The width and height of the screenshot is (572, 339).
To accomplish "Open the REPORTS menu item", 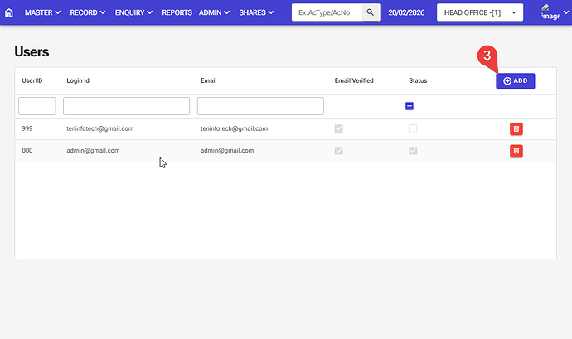I will 177,13.
